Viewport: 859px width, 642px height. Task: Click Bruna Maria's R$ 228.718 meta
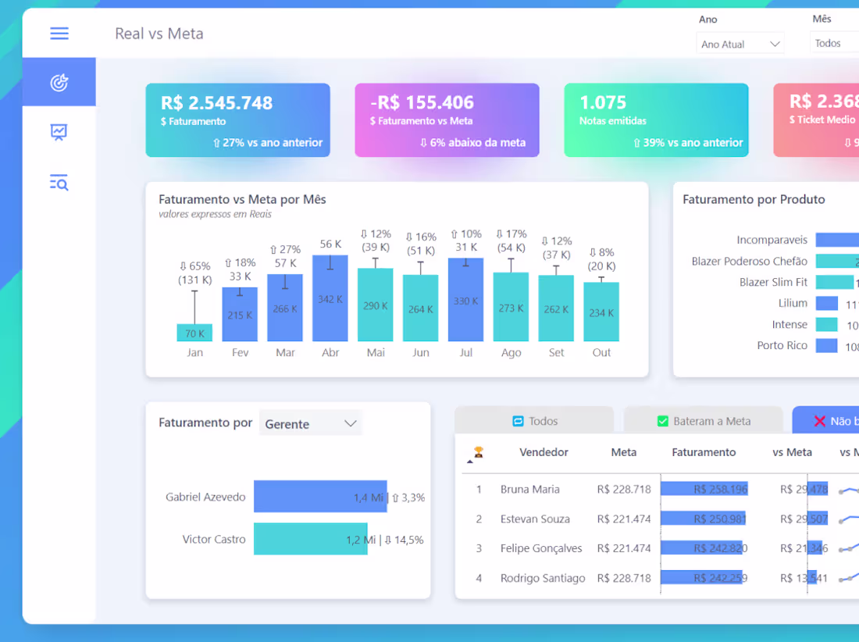[x=624, y=489]
